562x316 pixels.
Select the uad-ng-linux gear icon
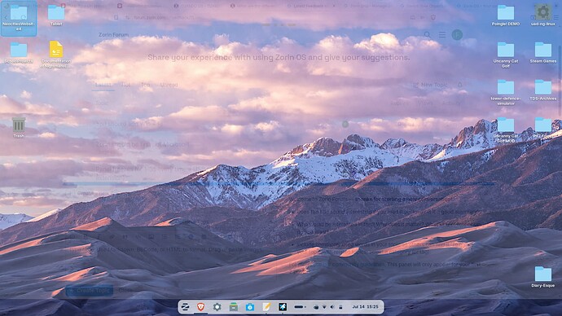[x=543, y=15]
